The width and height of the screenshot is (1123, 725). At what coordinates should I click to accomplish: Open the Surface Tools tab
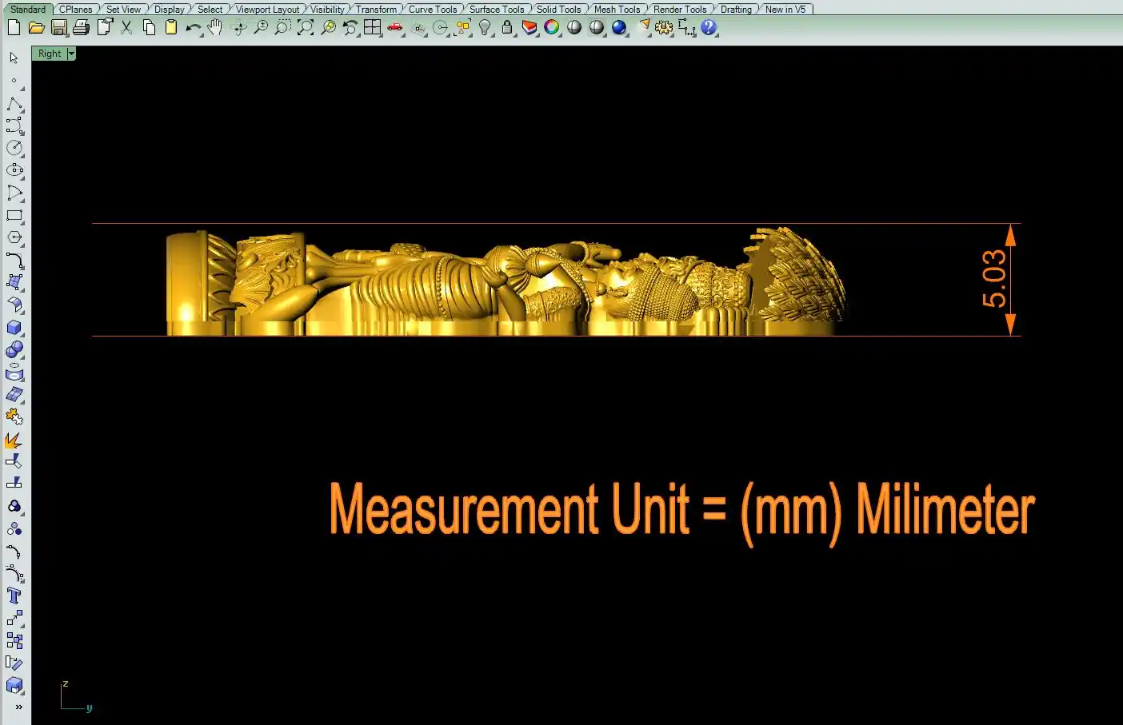tap(497, 10)
